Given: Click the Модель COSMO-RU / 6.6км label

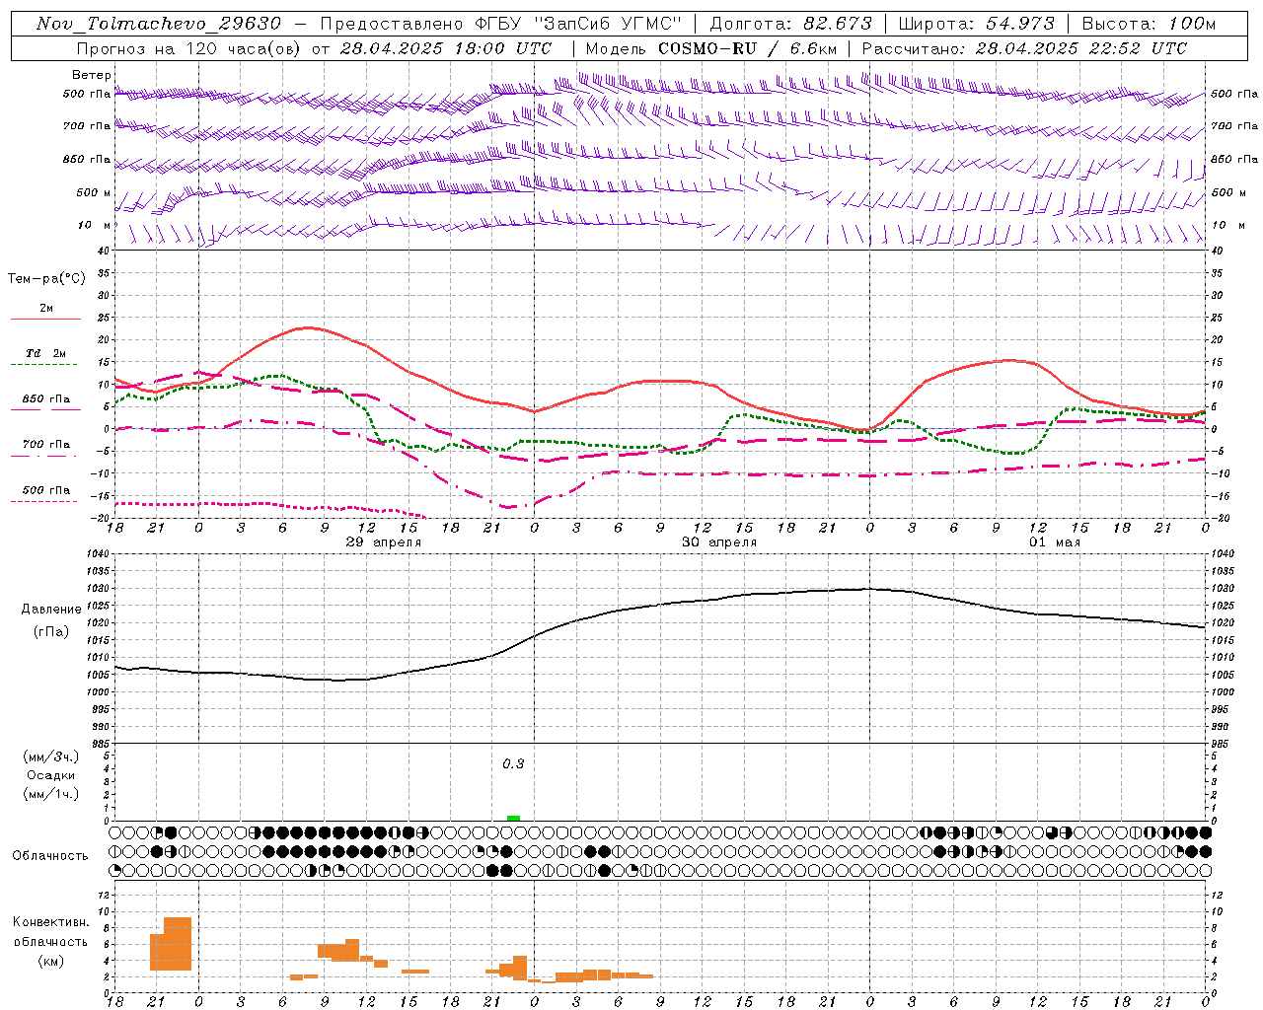Looking at the screenshot, I should pos(711,48).
